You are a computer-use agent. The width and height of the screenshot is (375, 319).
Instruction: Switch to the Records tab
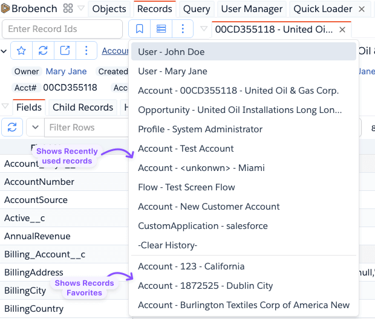[x=154, y=9]
